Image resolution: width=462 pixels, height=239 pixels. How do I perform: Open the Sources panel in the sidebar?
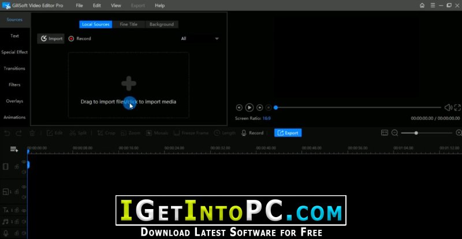point(14,20)
